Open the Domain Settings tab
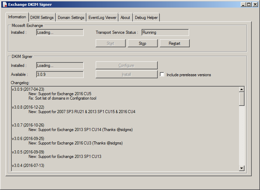Screen dimensions: 260x190 coord(71,18)
